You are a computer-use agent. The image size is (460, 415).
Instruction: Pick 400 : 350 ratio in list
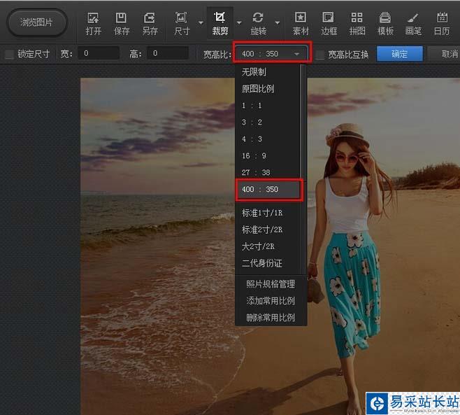pos(269,190)
